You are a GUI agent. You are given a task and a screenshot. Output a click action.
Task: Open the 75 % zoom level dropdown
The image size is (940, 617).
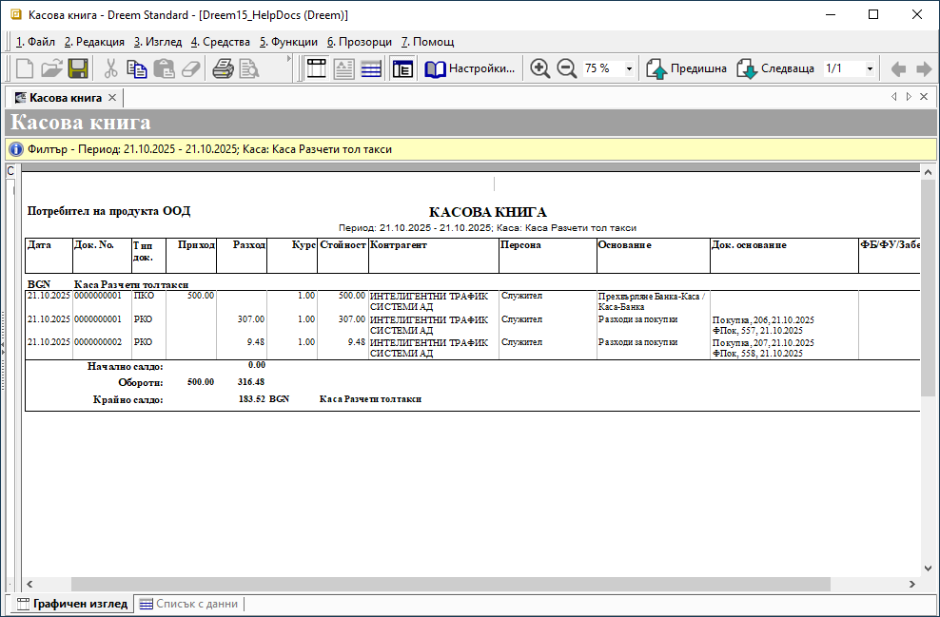(x=629, y=69)
